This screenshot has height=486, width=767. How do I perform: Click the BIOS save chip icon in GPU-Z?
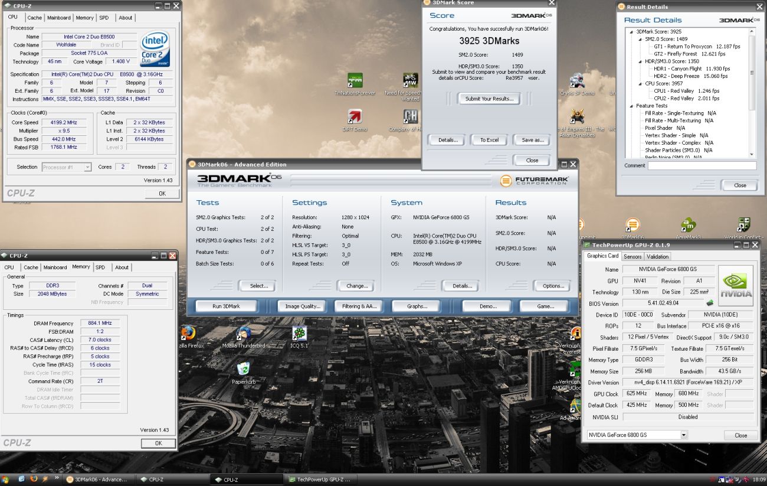[x=710, y=304]
